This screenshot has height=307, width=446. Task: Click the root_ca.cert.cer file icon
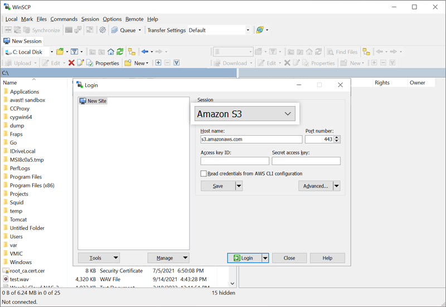click(x=6, y=271)
